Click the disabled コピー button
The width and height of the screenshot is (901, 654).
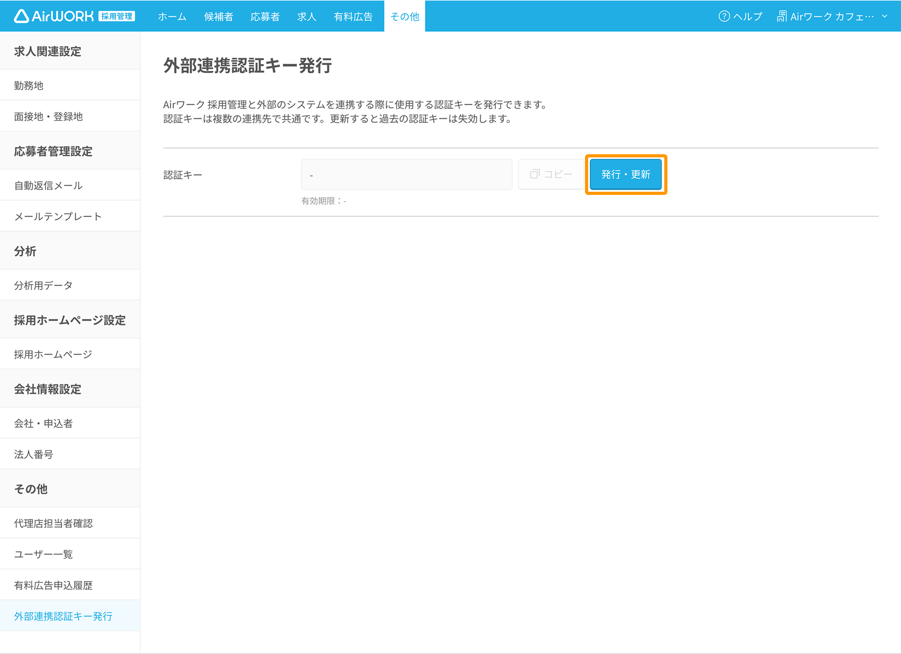coord(551,175)
